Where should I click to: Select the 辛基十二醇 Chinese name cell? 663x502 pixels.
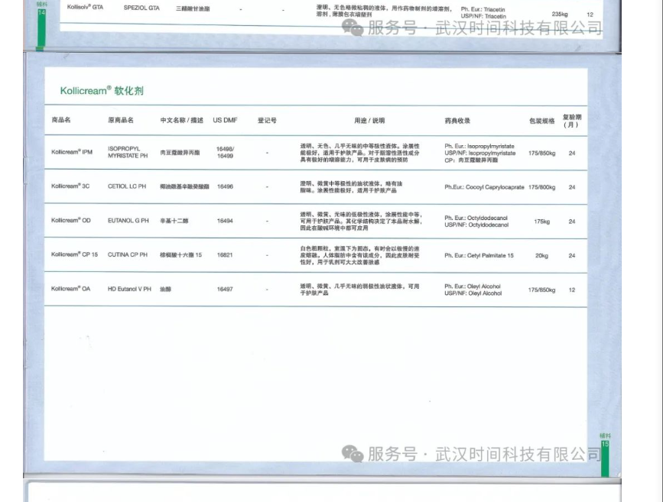174,221
